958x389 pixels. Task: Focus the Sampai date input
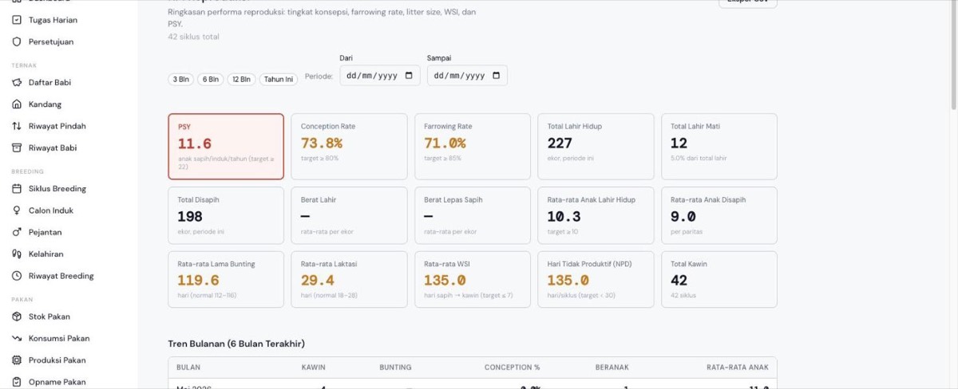point(467,76)
